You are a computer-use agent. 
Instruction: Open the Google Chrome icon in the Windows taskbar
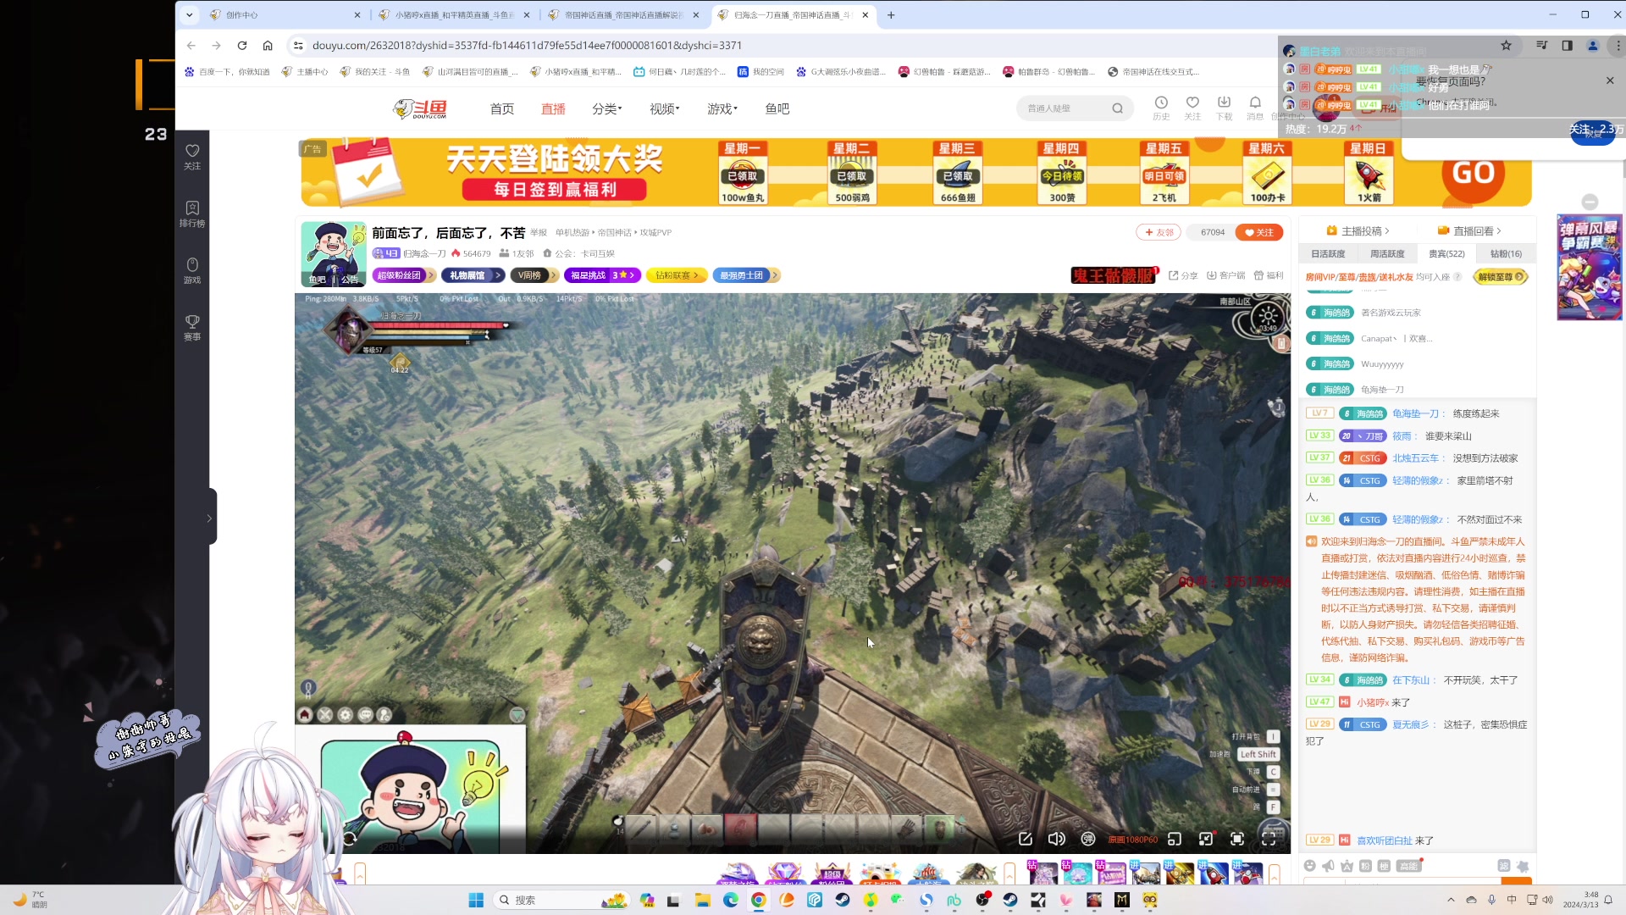(758, 900)
